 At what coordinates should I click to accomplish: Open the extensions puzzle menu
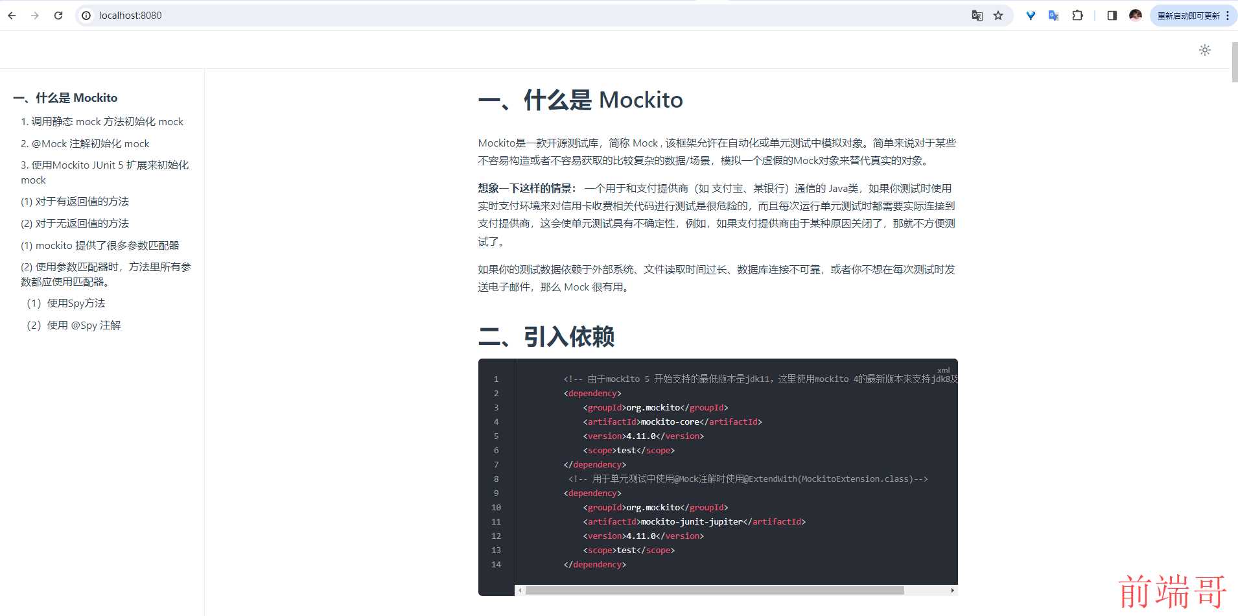click(x=1077, y=16)
